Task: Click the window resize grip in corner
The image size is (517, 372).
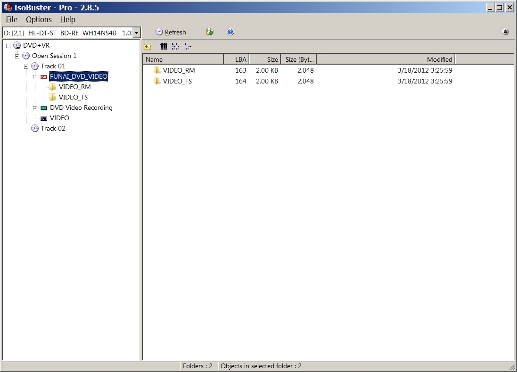Action: (x=512, y=367)
